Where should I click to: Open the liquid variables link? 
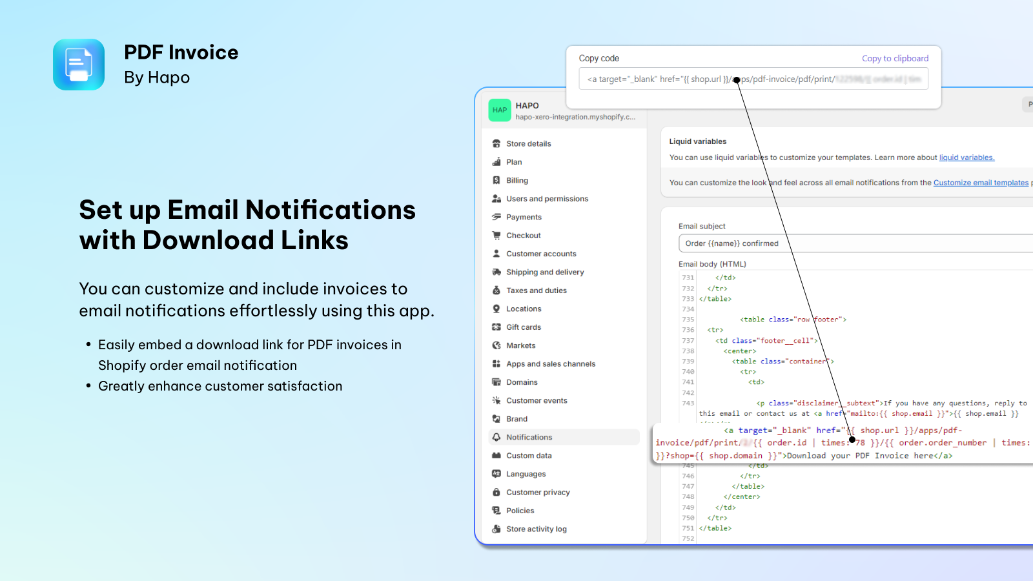pyautogui.click(x=967, y=158)
